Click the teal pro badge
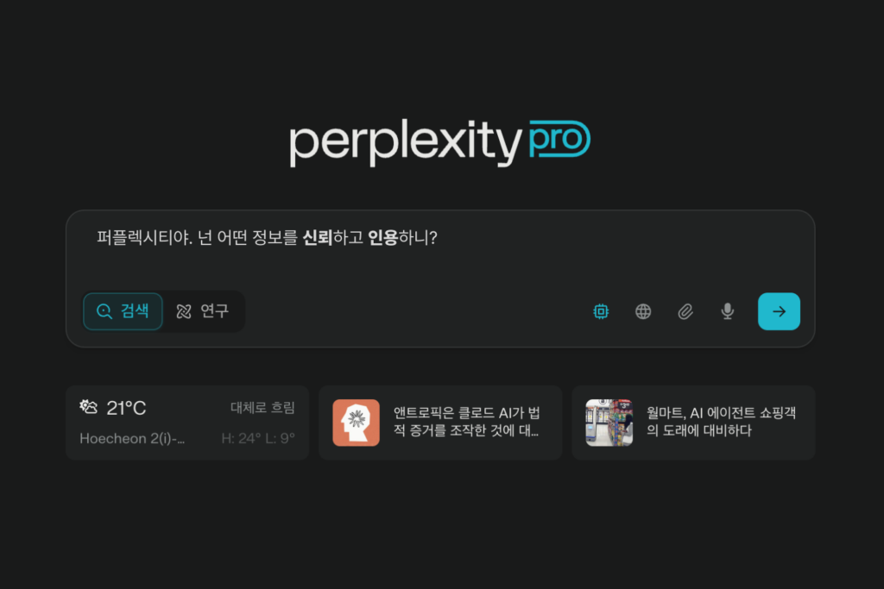884x589 pixels. [559, 139]
